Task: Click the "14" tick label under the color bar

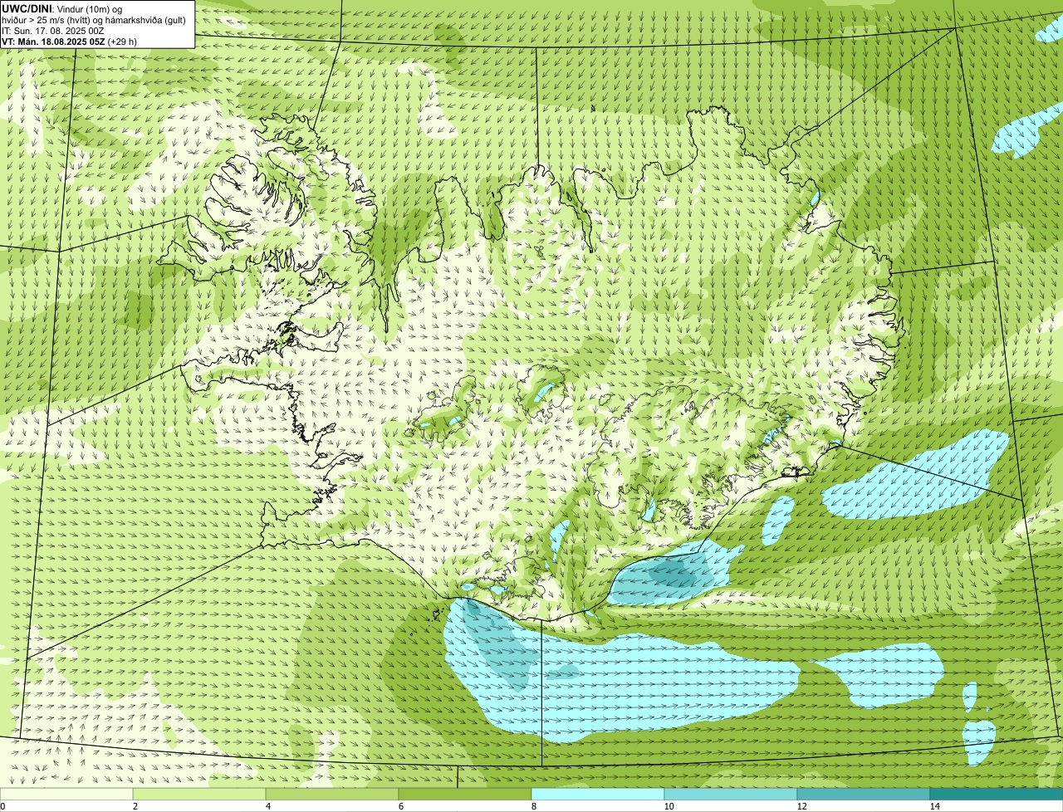Action: click(x=934, y=806)
